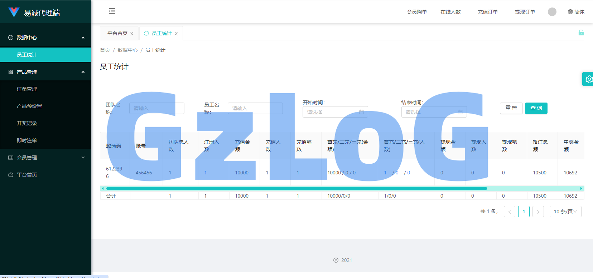
Task: Click 合计 summary row label
Action: pos(111,196)
